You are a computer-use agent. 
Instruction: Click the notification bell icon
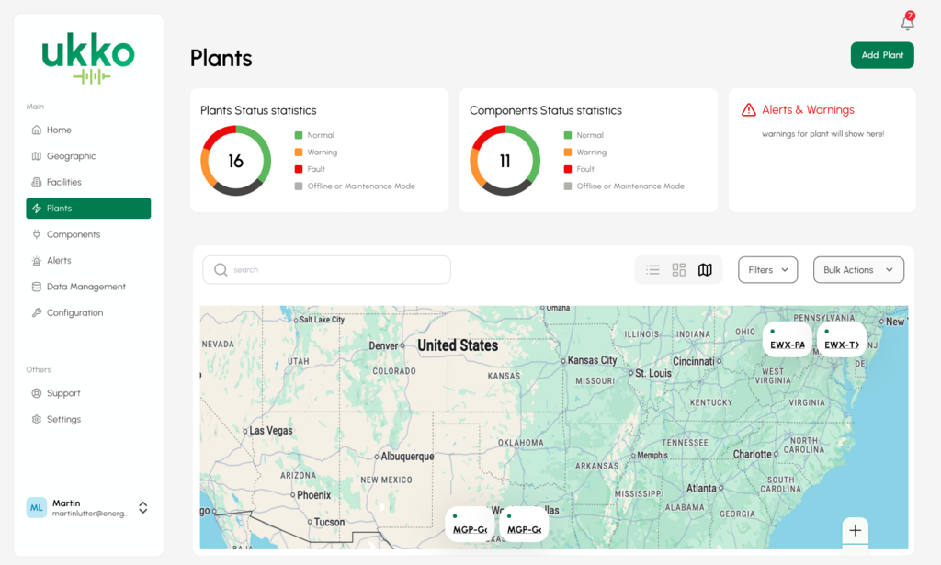[x=907, y=23]
